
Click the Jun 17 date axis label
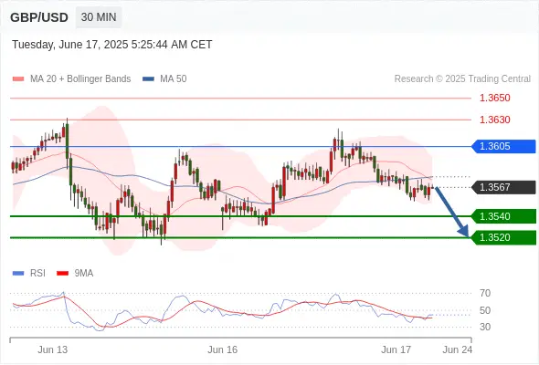[x=396, y=349]
